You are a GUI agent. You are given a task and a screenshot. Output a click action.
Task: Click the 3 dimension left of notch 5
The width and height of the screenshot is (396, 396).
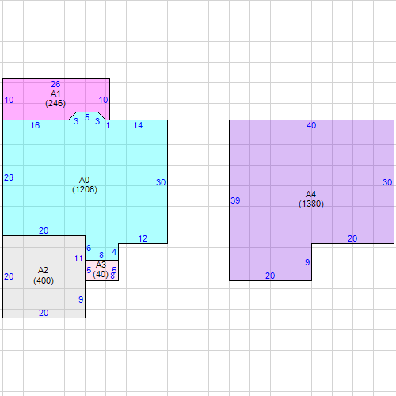(76, 121)
